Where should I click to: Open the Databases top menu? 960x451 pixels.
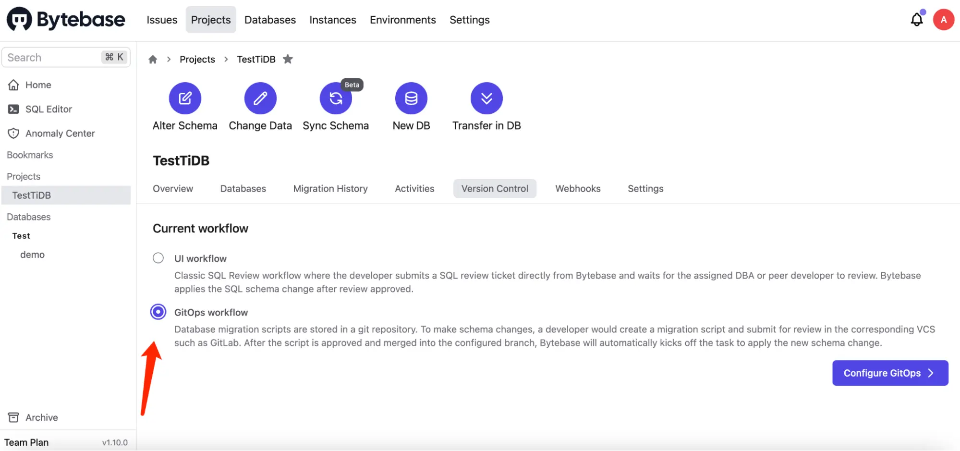[x=270, y=20]
